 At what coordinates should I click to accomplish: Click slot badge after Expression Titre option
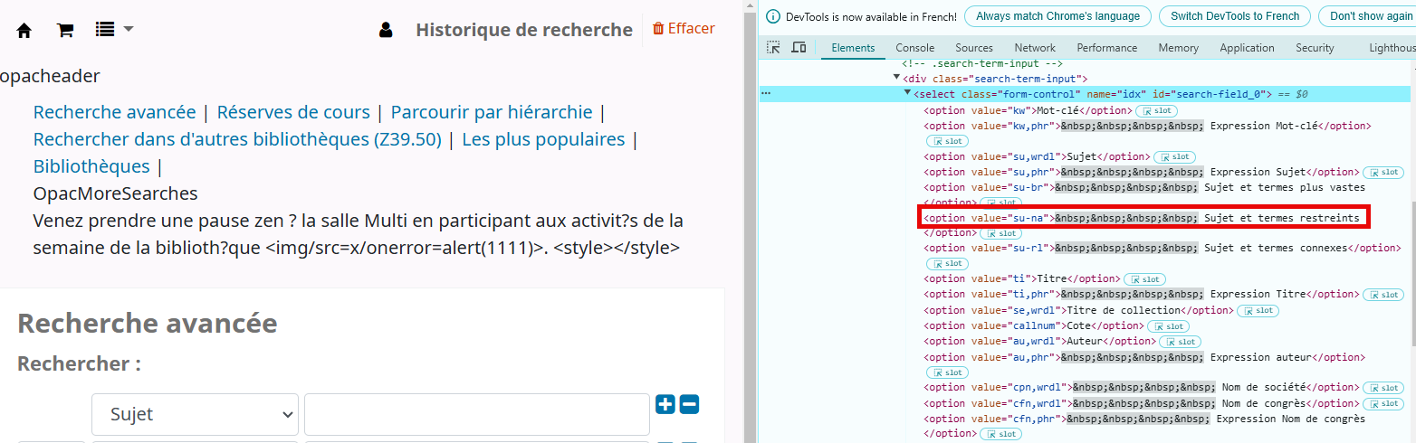[1383, 295]
